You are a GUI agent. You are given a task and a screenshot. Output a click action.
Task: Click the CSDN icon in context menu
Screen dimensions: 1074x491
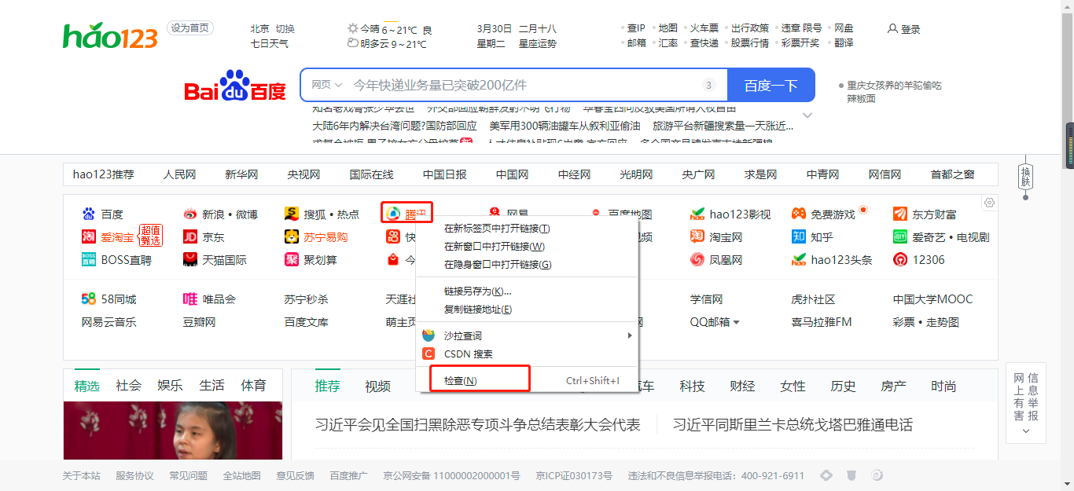point(428,354)
